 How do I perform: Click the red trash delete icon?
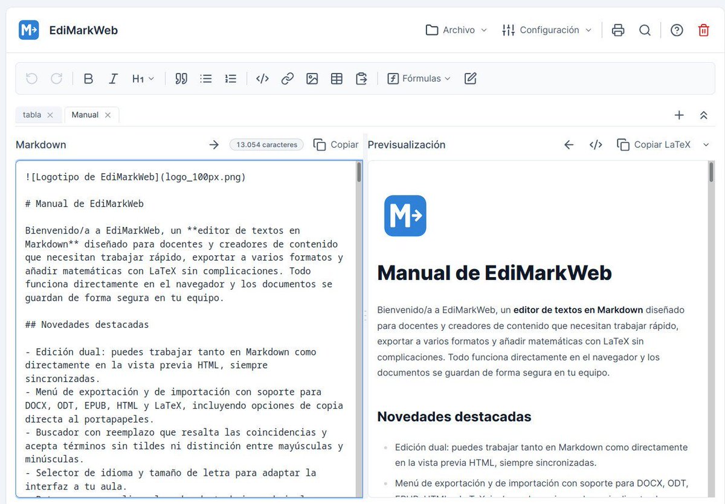coord(703,30)
